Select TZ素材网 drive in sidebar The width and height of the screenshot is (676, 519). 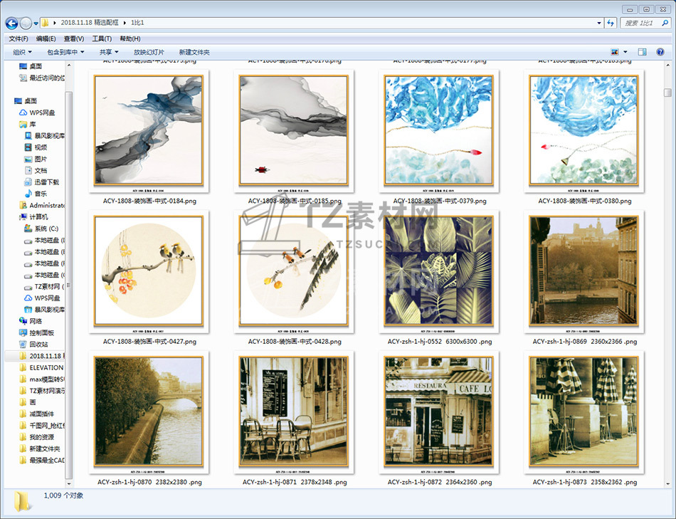[x=43, y=286]
